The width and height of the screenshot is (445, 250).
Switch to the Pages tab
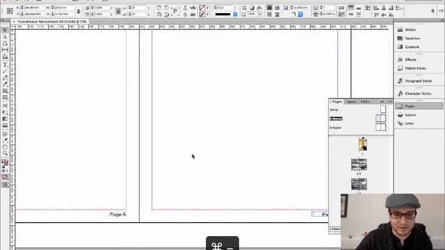click(x=337, y=101)
